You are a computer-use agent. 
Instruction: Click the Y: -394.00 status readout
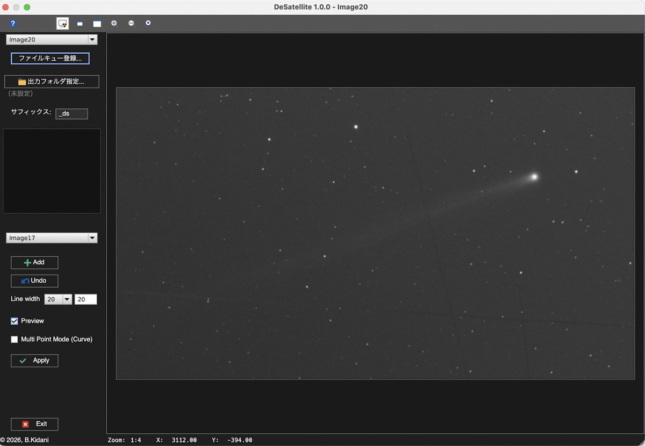[232, 440]
